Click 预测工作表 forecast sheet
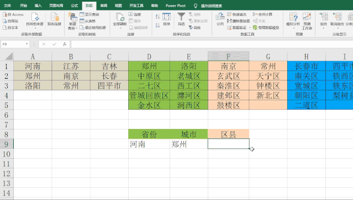The height and width of the screenshot is (200, 353). (307, 21)
